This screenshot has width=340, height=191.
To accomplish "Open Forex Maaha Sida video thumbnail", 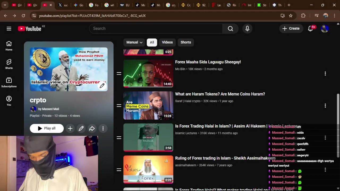I will pyautogui.click(x=148, y=73).
